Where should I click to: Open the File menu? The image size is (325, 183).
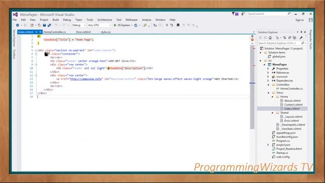coord(15,20)
